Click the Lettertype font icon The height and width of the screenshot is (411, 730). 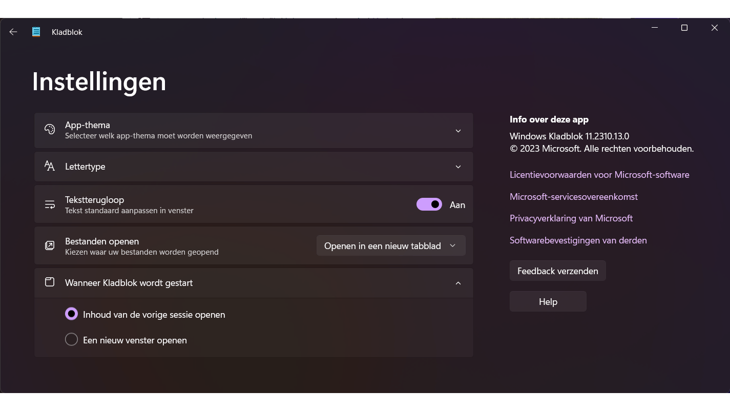pyautogui.click(x=50, y=166)
